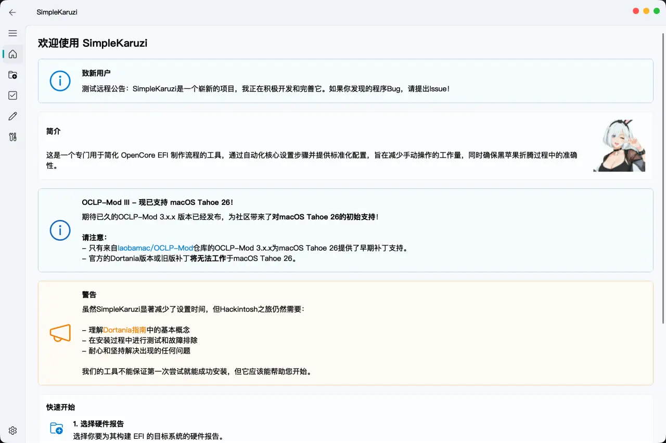The width and height of the screenshot is (666, 443).
Task: Click the info icon beside the OCLP-Mod announcement
Action: click(60, 230)
